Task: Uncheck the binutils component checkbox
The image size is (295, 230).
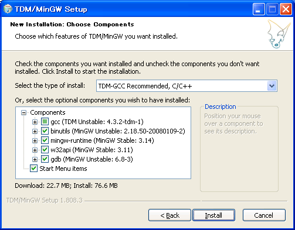Action: (45, 131)
